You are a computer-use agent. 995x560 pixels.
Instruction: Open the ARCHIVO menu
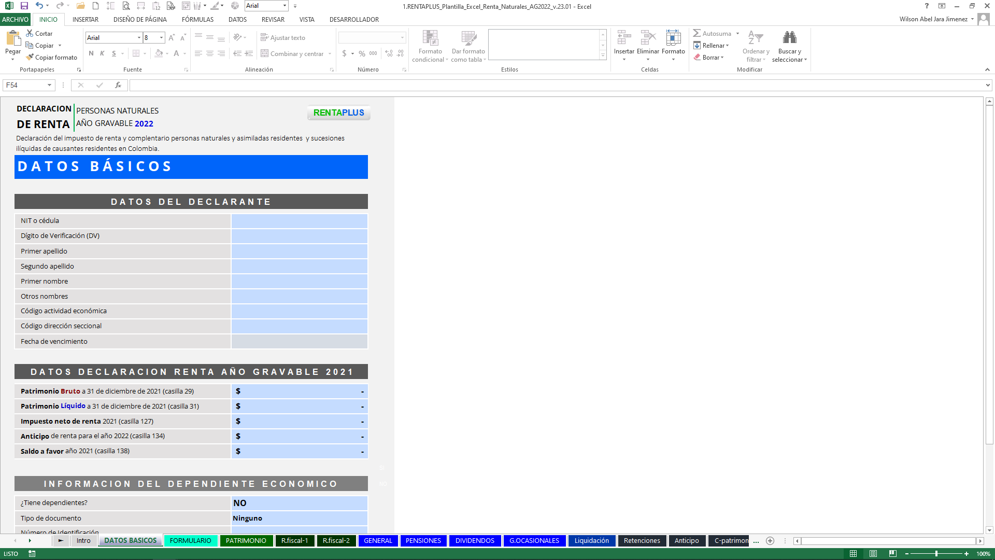pyautogui.click(x=16, y=19)
